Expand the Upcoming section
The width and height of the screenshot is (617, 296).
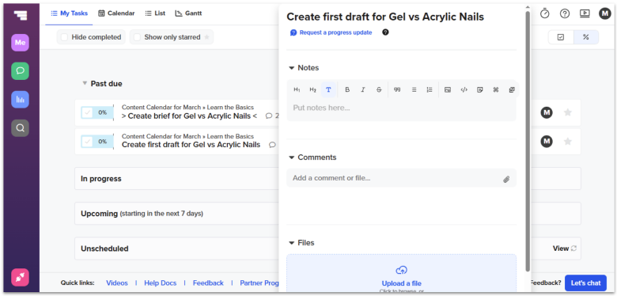pos(327,214)
